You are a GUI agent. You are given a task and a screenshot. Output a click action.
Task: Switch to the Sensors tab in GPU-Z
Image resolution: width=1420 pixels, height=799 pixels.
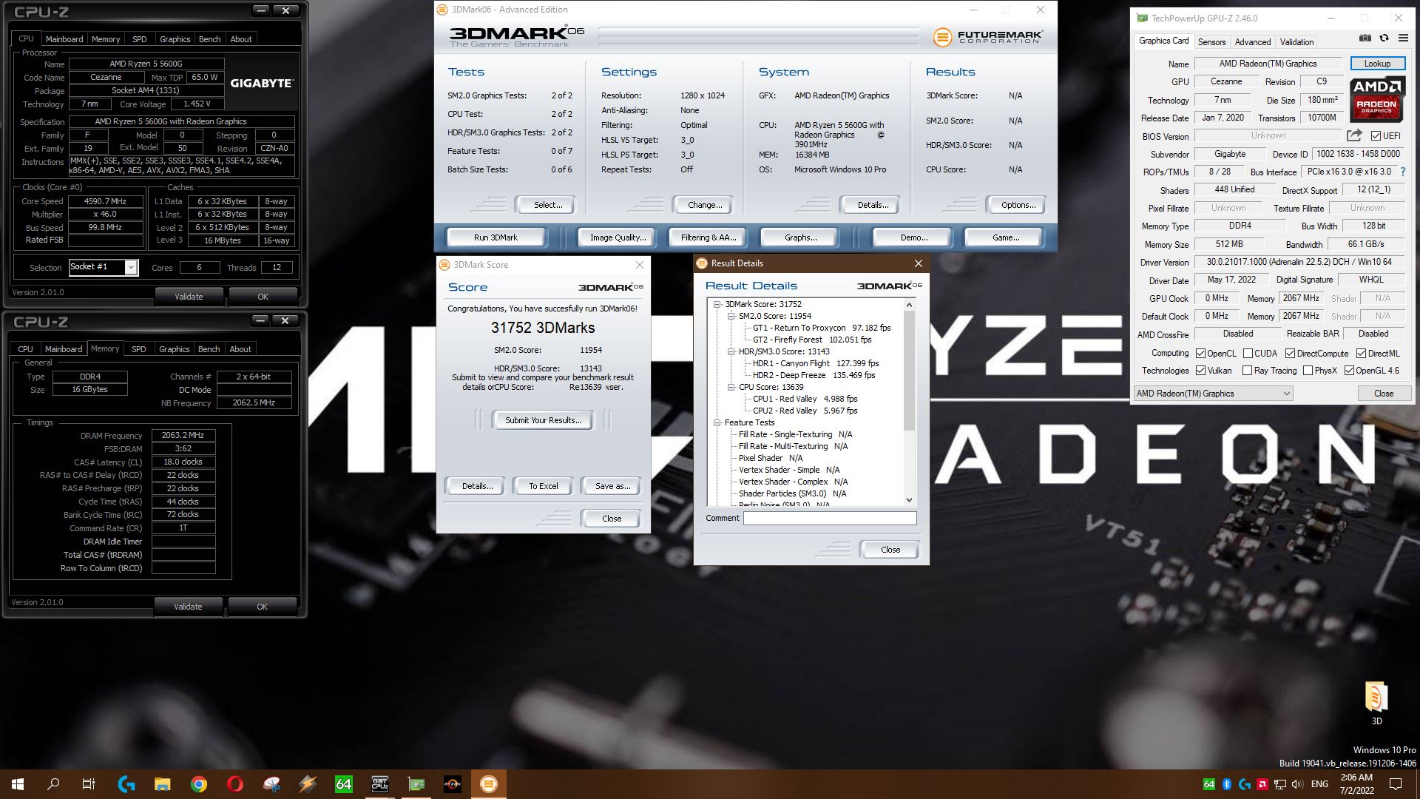pyautogui.click(x=1211, y=42)
